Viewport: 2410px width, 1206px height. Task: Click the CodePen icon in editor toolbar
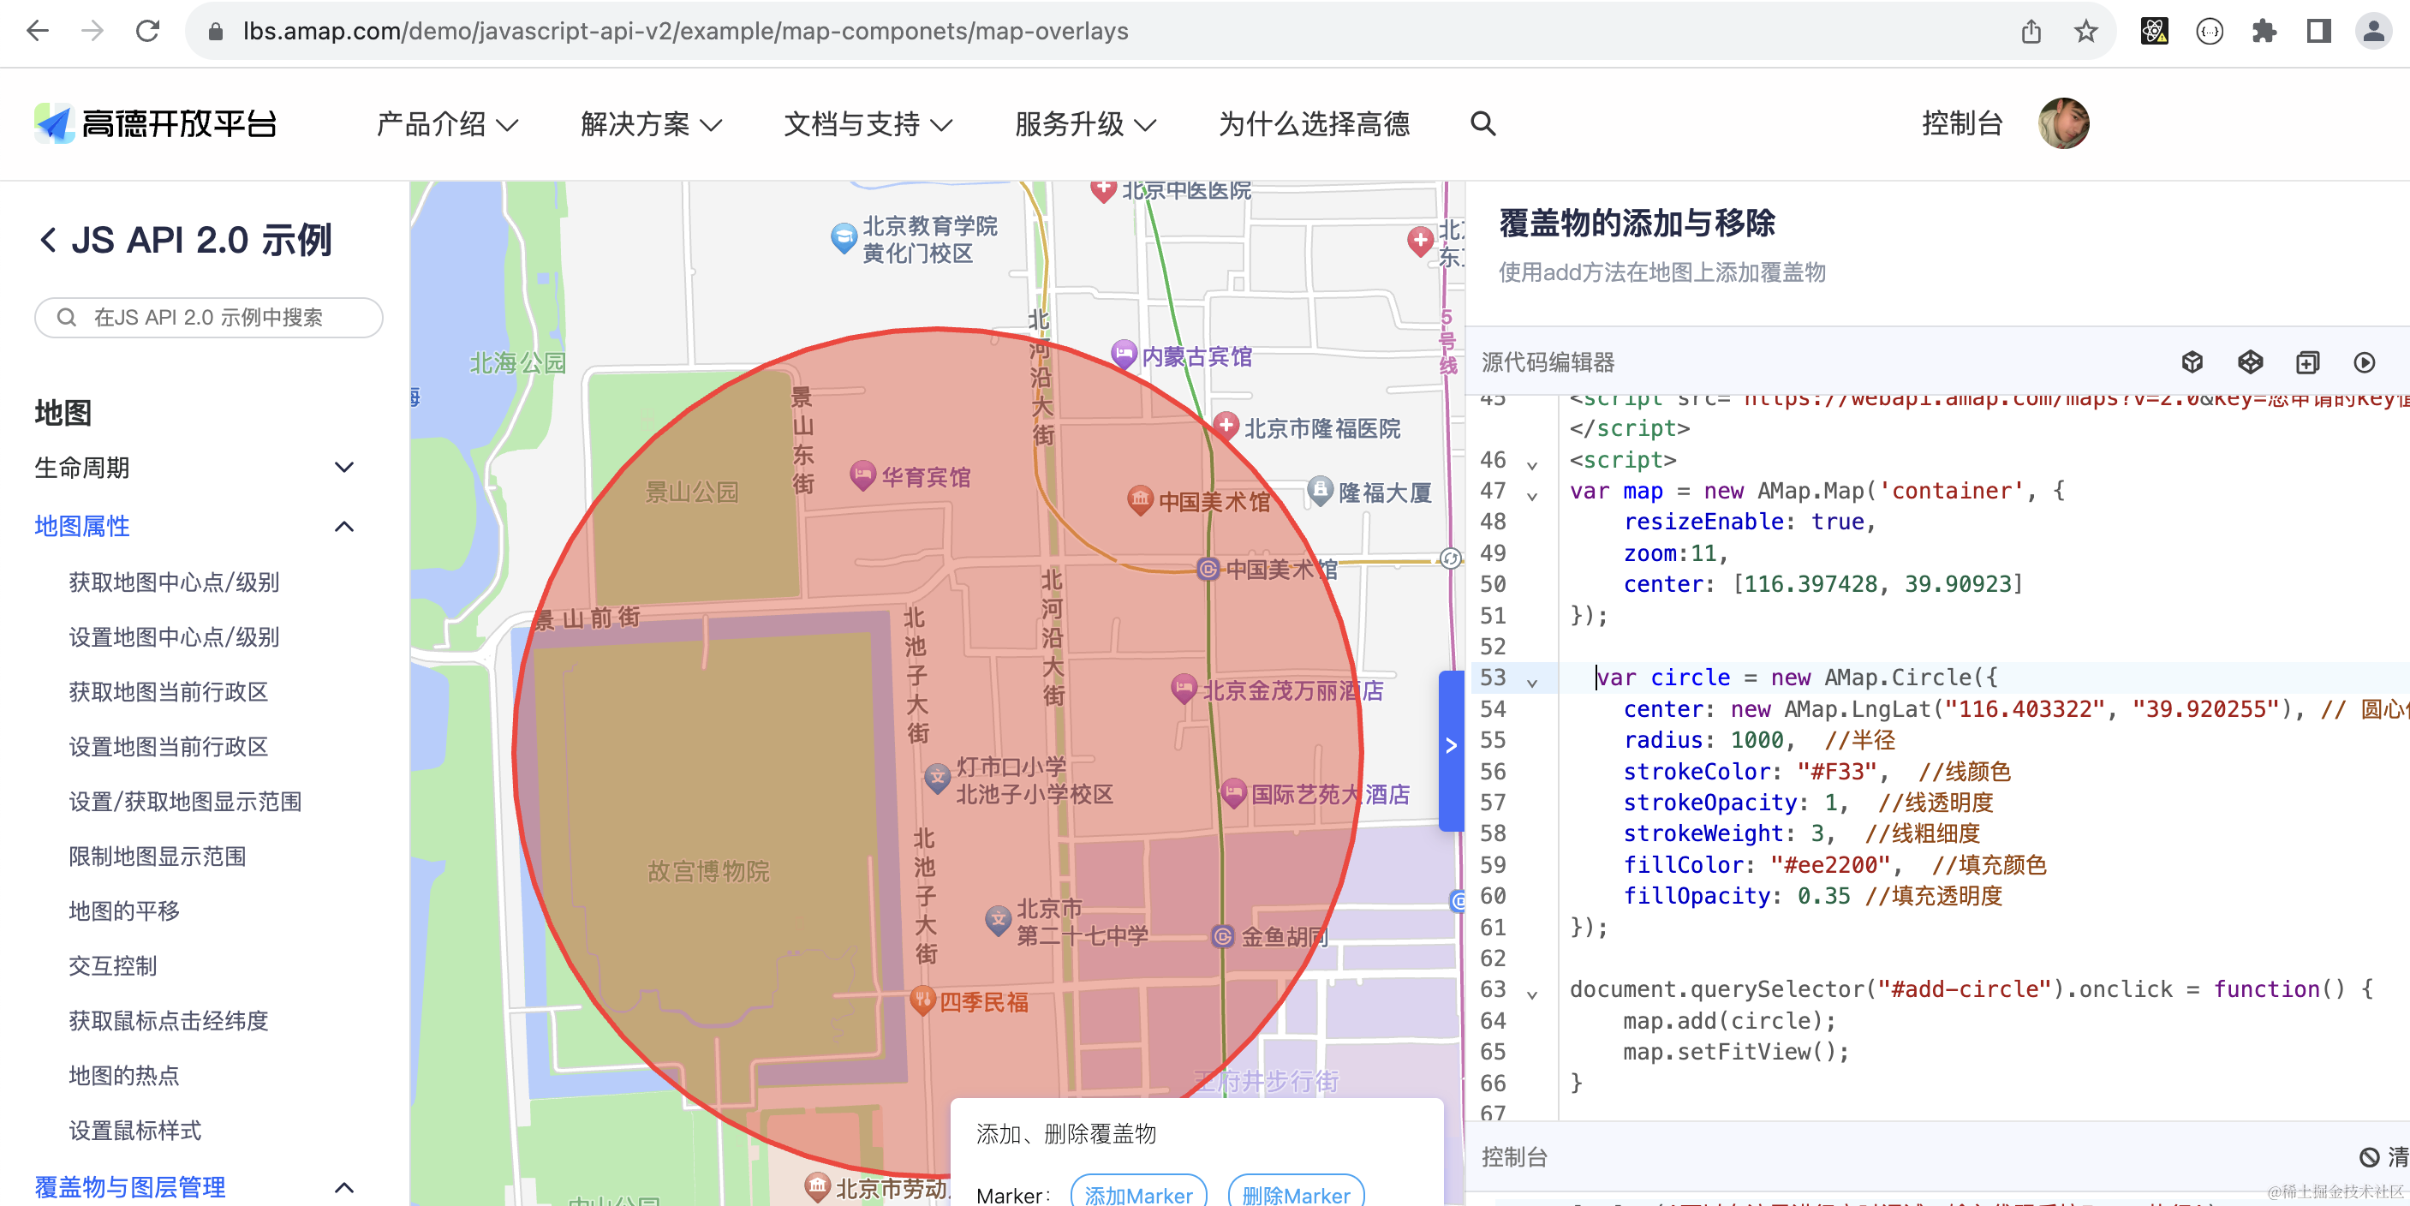pos(2249,362)
